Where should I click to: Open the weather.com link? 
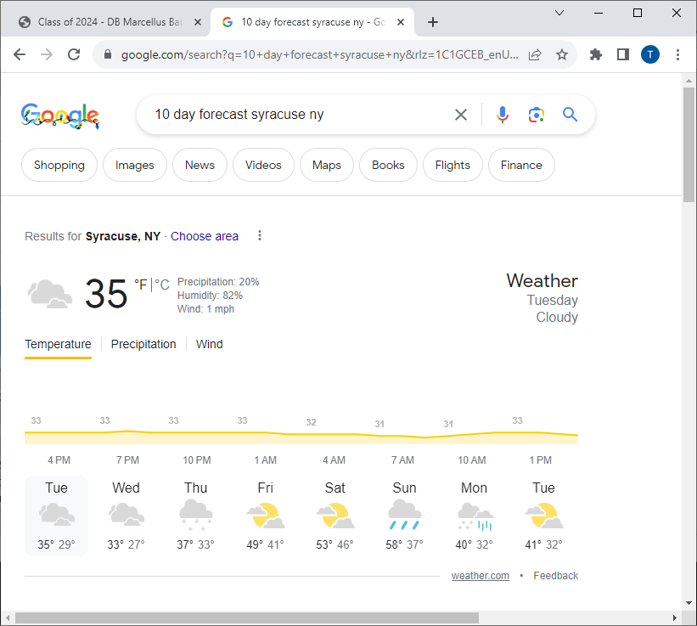[480, 575]
